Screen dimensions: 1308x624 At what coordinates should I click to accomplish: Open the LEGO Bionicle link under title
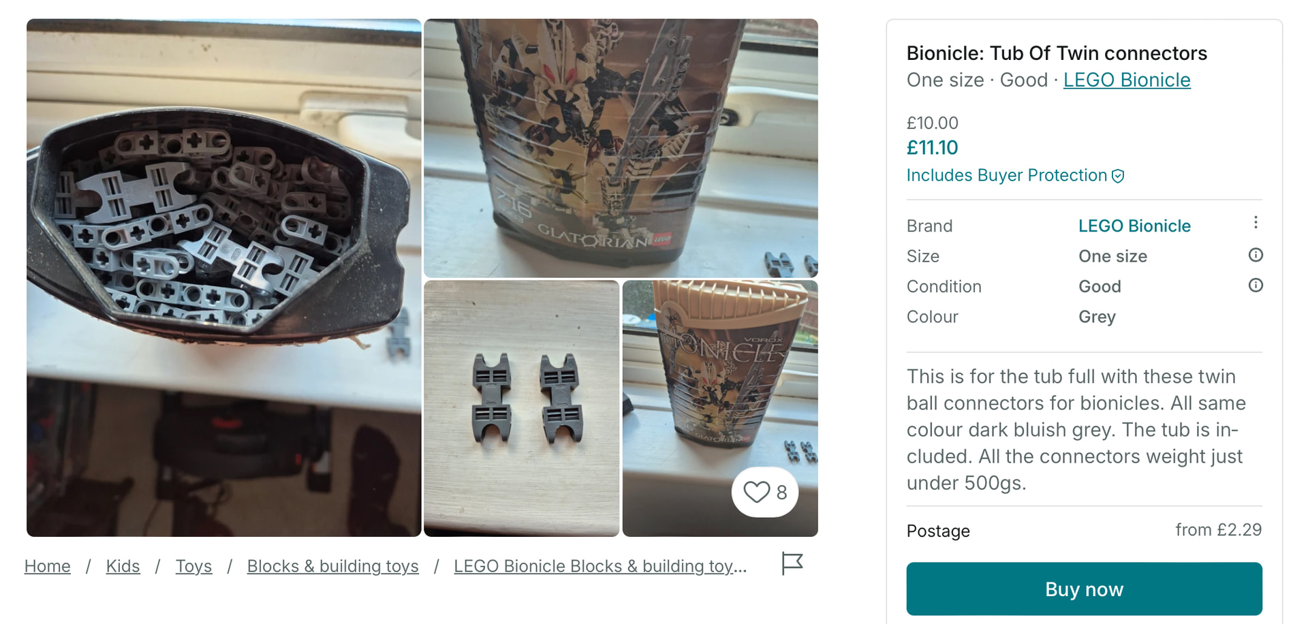pos(1126,80)
